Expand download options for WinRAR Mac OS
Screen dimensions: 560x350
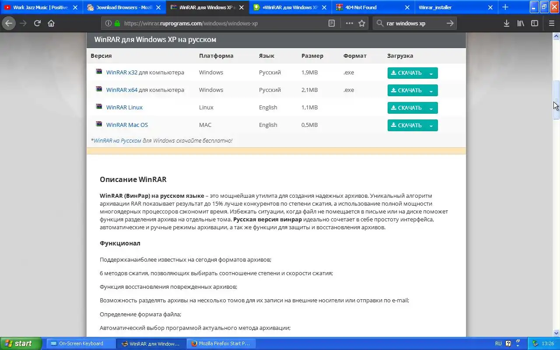point(431,126)
